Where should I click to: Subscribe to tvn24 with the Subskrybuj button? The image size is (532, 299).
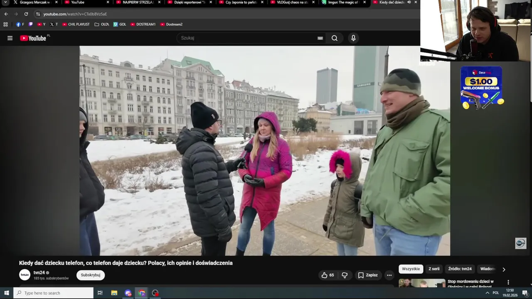(x=91, y=275)
